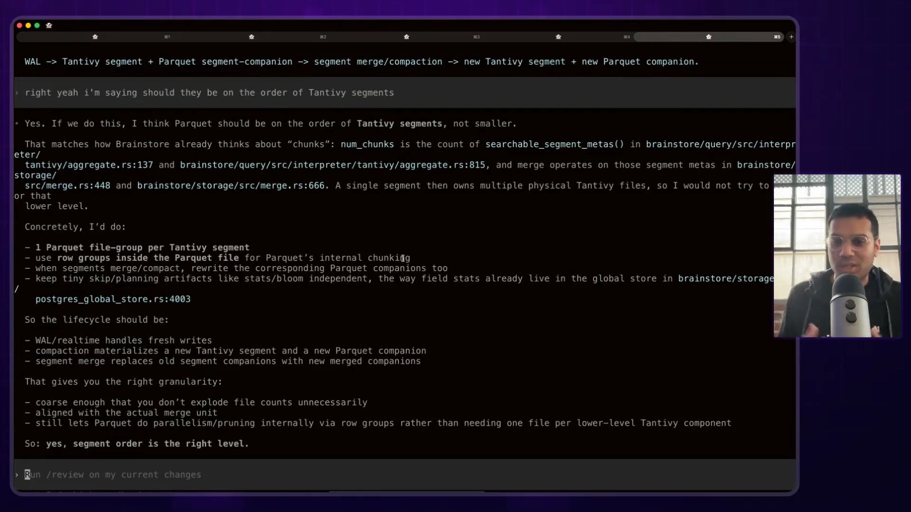Focus the prompt reading 'Run /review on my current changes'
Screen dimensions: 911x512
point(405,475)
